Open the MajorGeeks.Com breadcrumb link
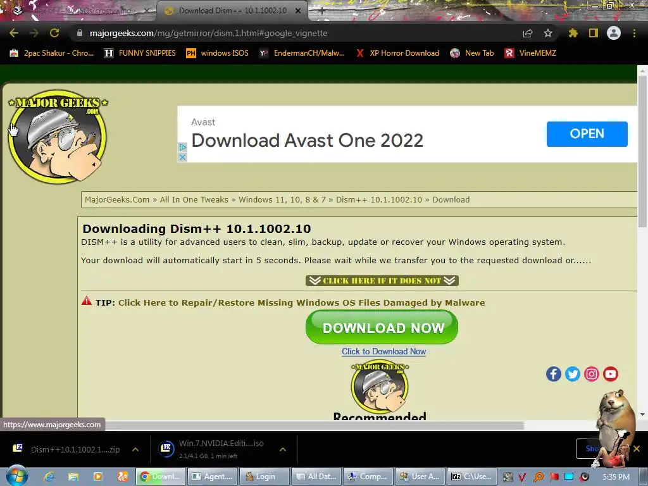Screen dimensions: 648x486 [x=117, y=199]
